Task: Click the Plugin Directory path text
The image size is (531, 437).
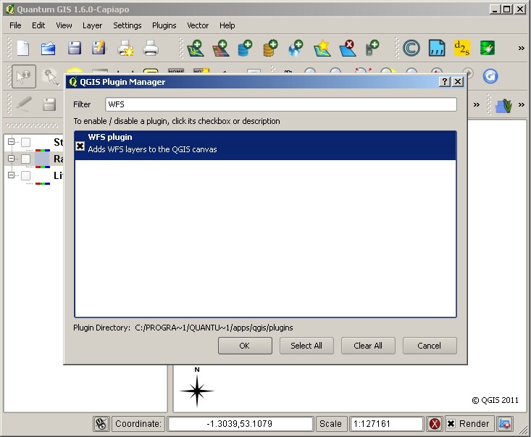Action: pyautogui.click(x=214, y=328)
